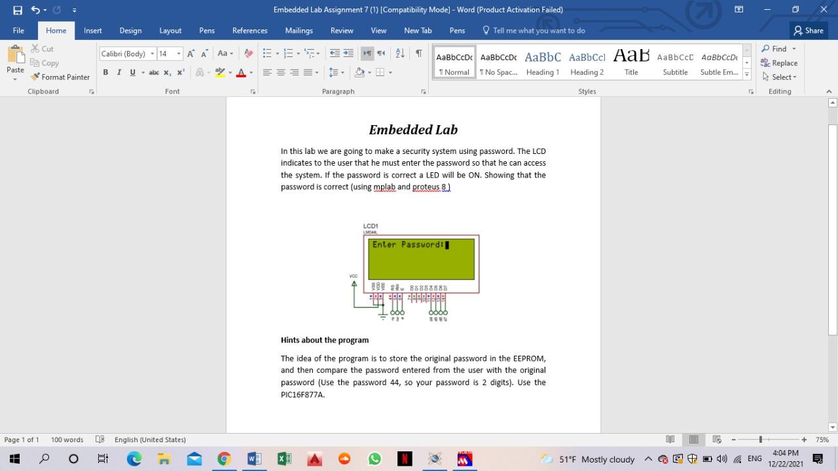Apply Numbering list formatting
This screenshot has height=471, width=838.
click(x=288, y=54)
